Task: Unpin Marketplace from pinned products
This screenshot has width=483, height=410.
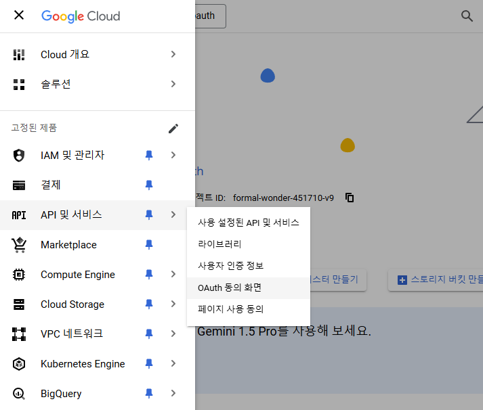Action: (149, 244)
